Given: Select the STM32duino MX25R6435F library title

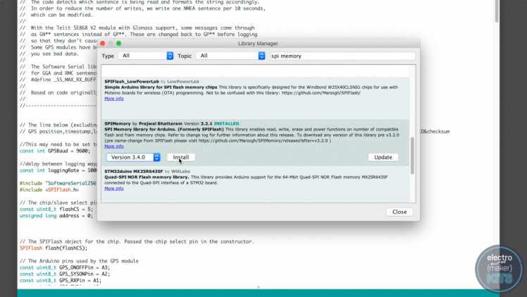Looking at the screenshot, I should [x=133, y=171].
